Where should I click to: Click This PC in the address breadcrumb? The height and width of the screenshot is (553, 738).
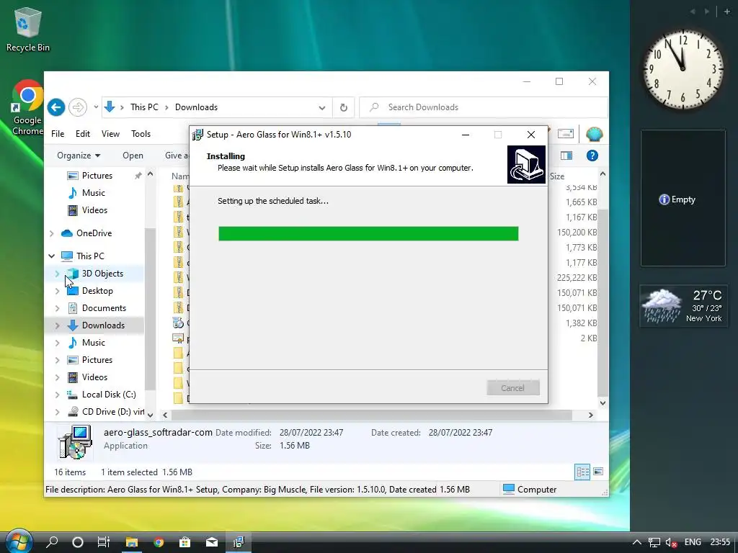[144, 107]
